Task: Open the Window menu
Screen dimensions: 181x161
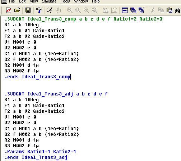Action: tap(81, 1)
